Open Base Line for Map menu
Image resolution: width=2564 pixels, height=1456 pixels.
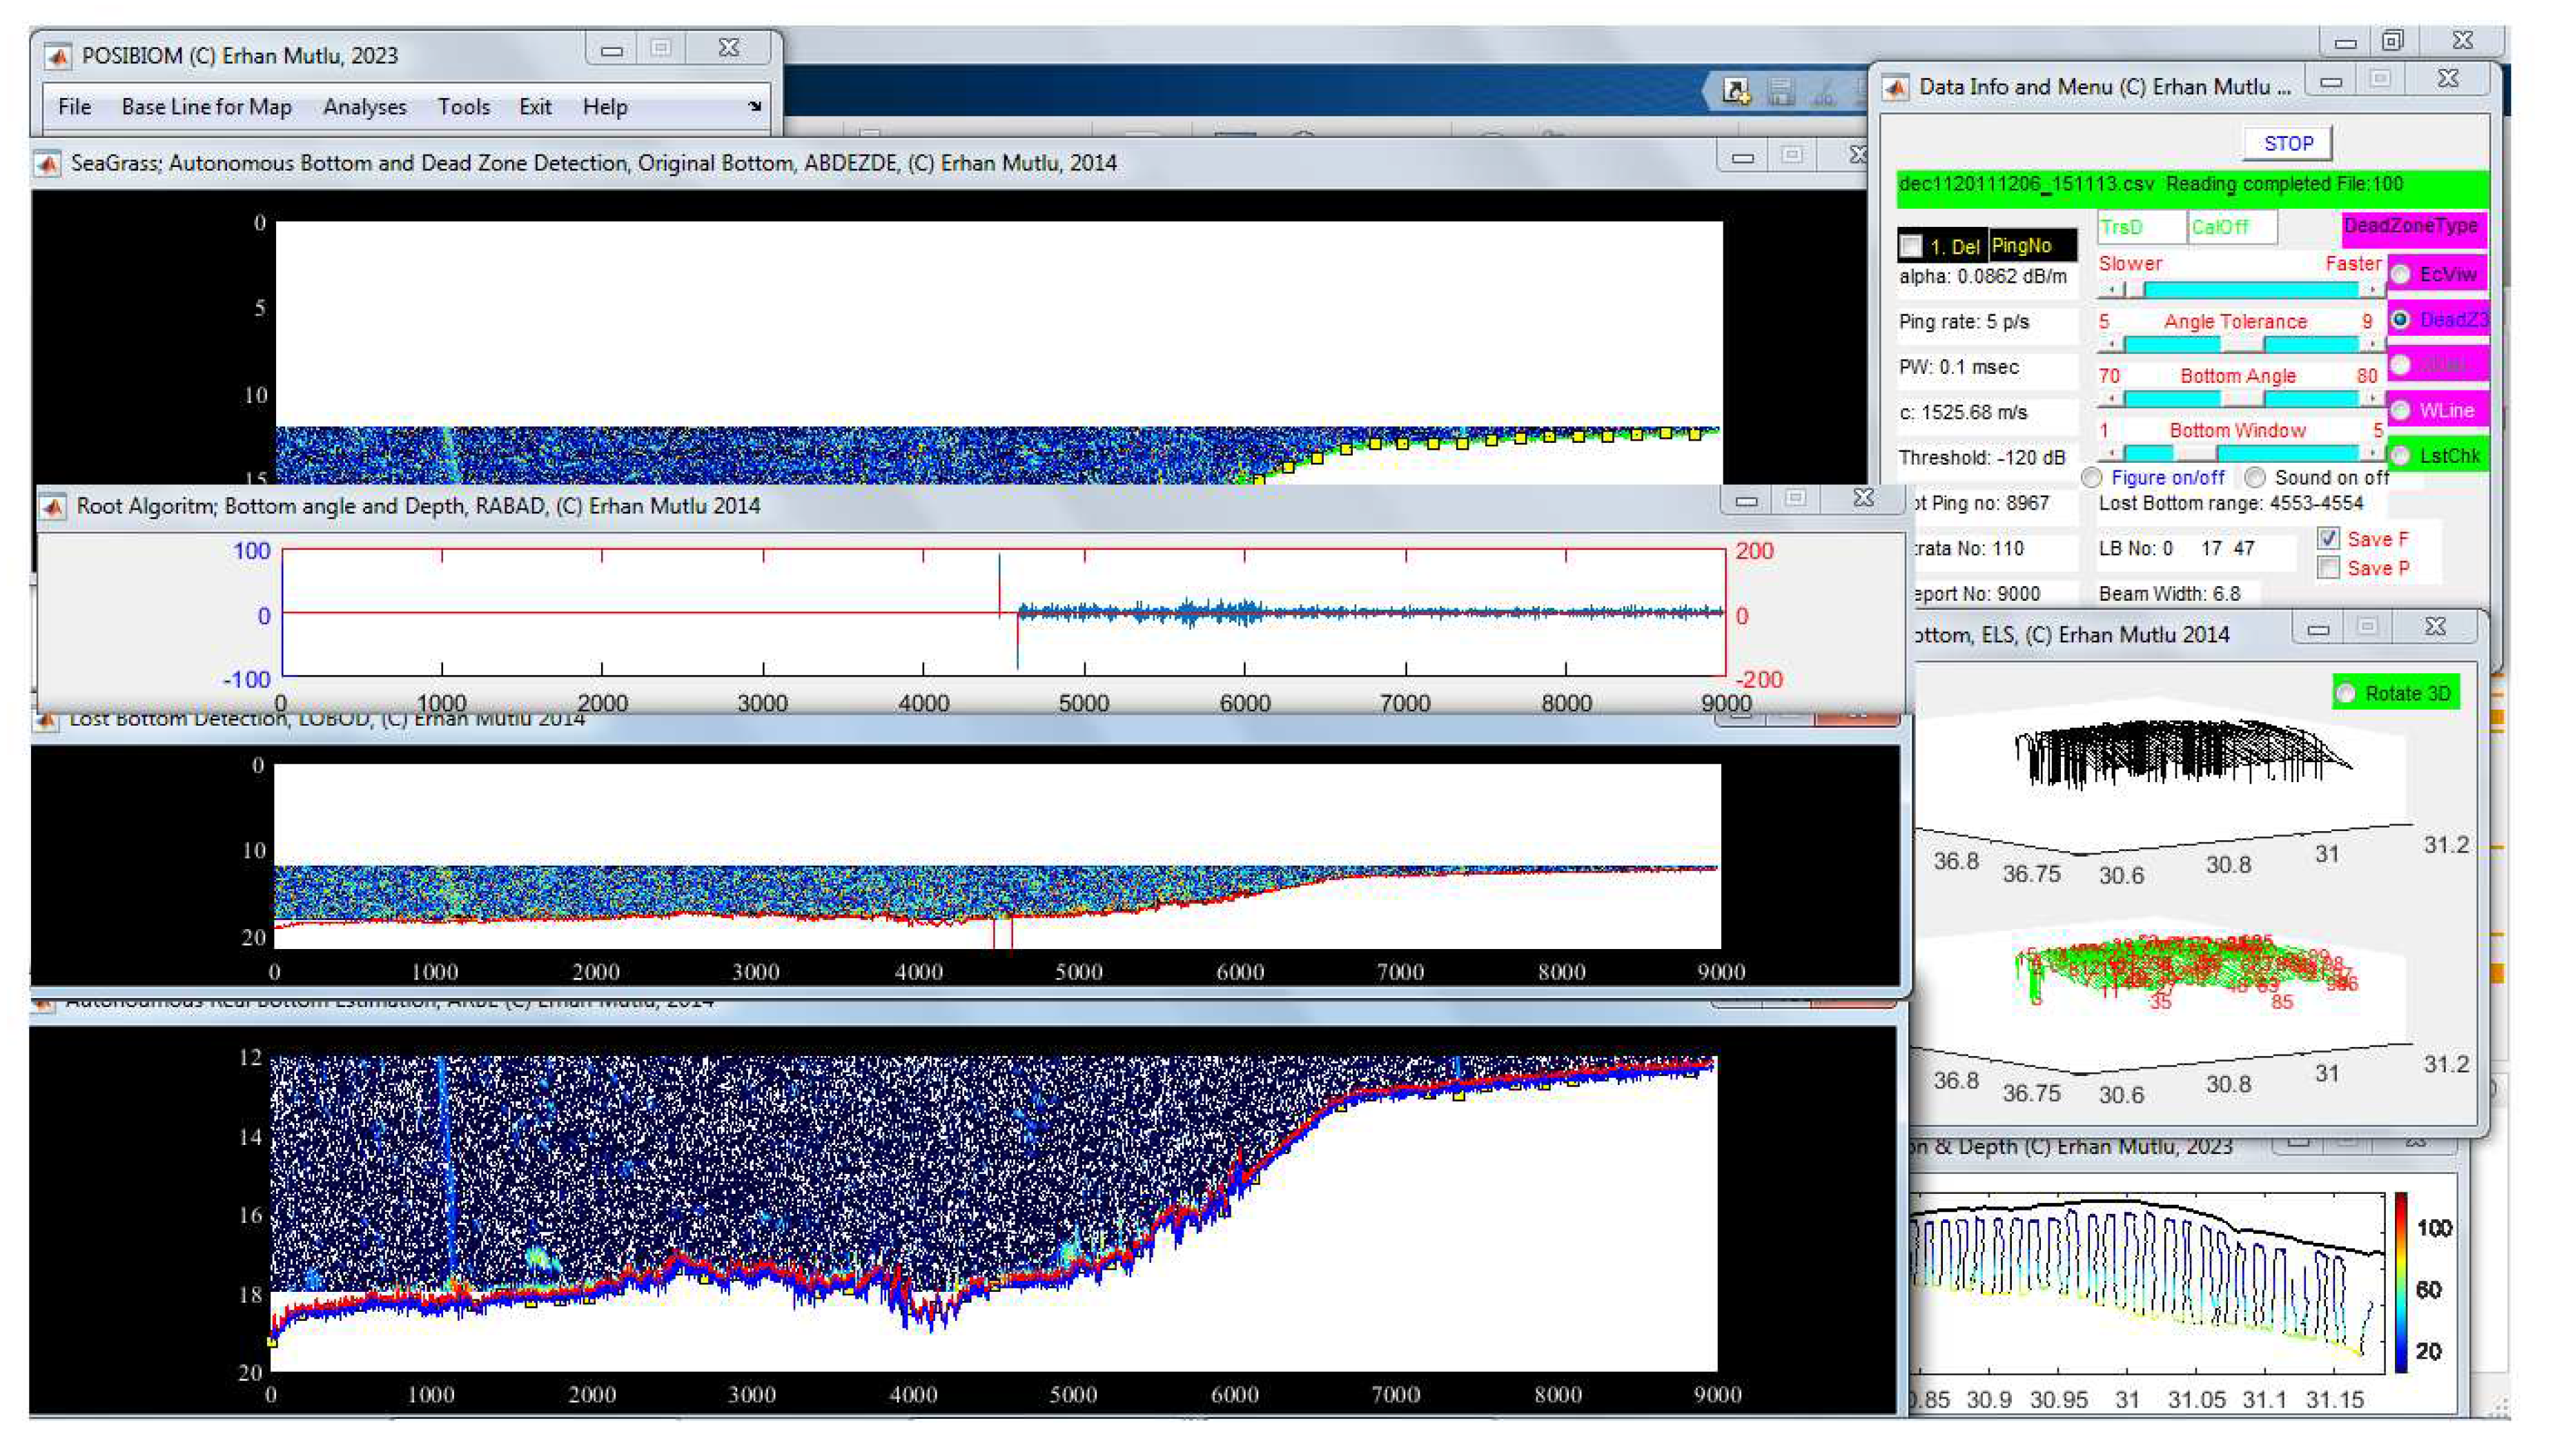[x=206, y=107]
